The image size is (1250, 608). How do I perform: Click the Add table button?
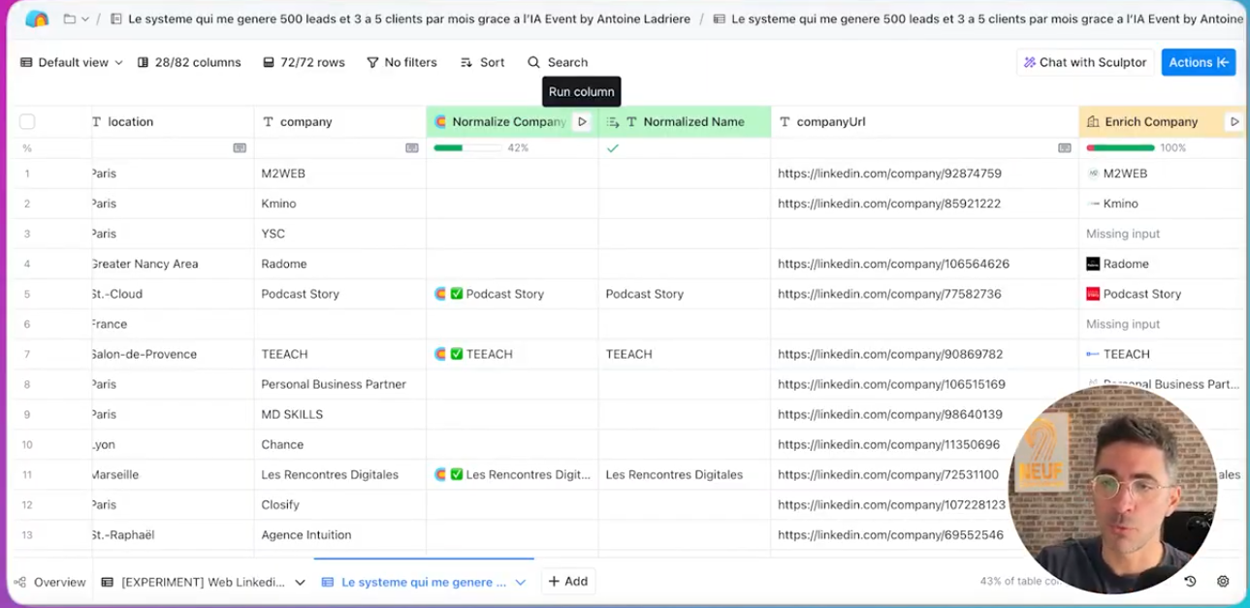568,582
